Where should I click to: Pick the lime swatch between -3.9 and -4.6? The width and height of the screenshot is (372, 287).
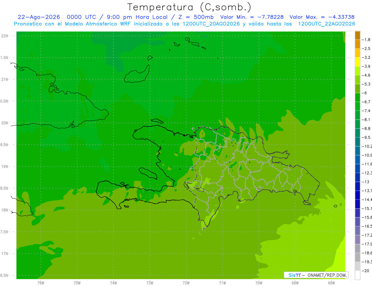357,71
